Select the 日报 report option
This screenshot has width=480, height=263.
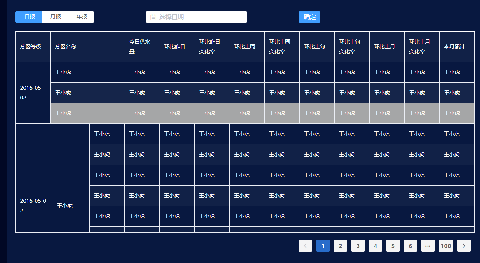(29, 17)
